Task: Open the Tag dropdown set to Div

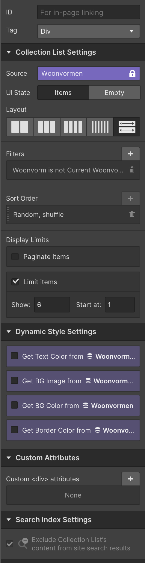Action: tap(89, 31)
